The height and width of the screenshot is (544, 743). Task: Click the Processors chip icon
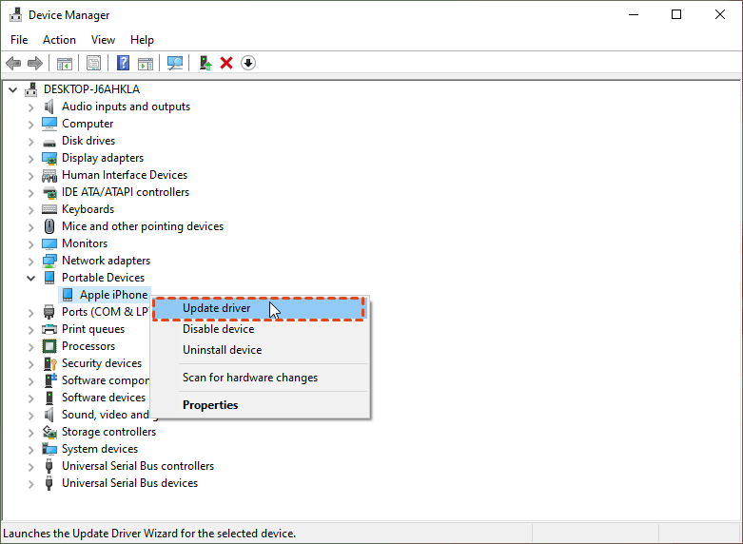pyautogui.click(x=49, y=346)
